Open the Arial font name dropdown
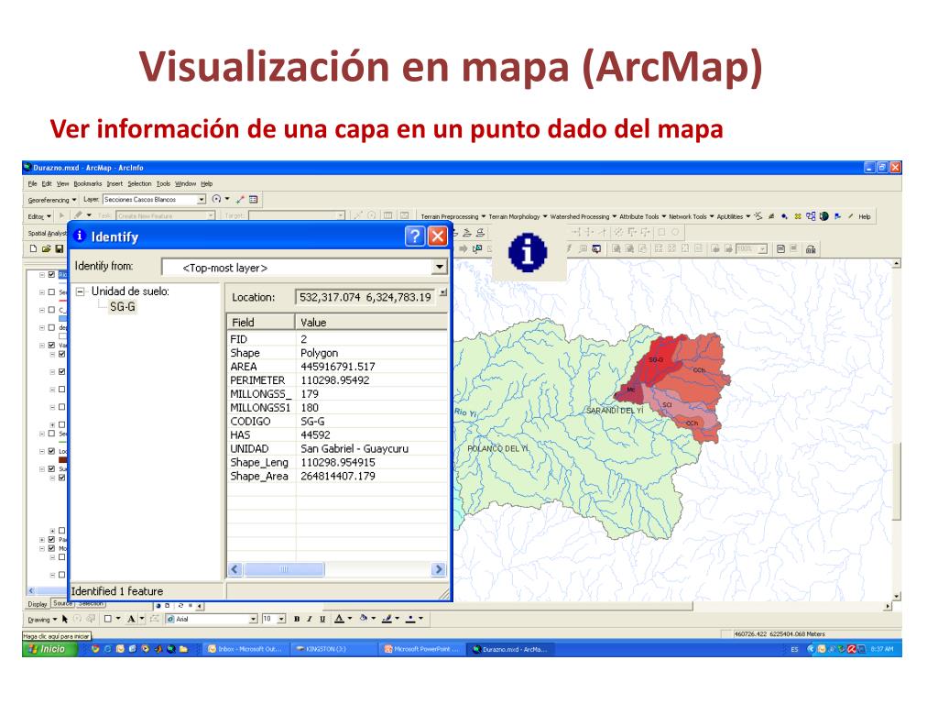Viewport: 938px width, 704px height. (253, 619)
